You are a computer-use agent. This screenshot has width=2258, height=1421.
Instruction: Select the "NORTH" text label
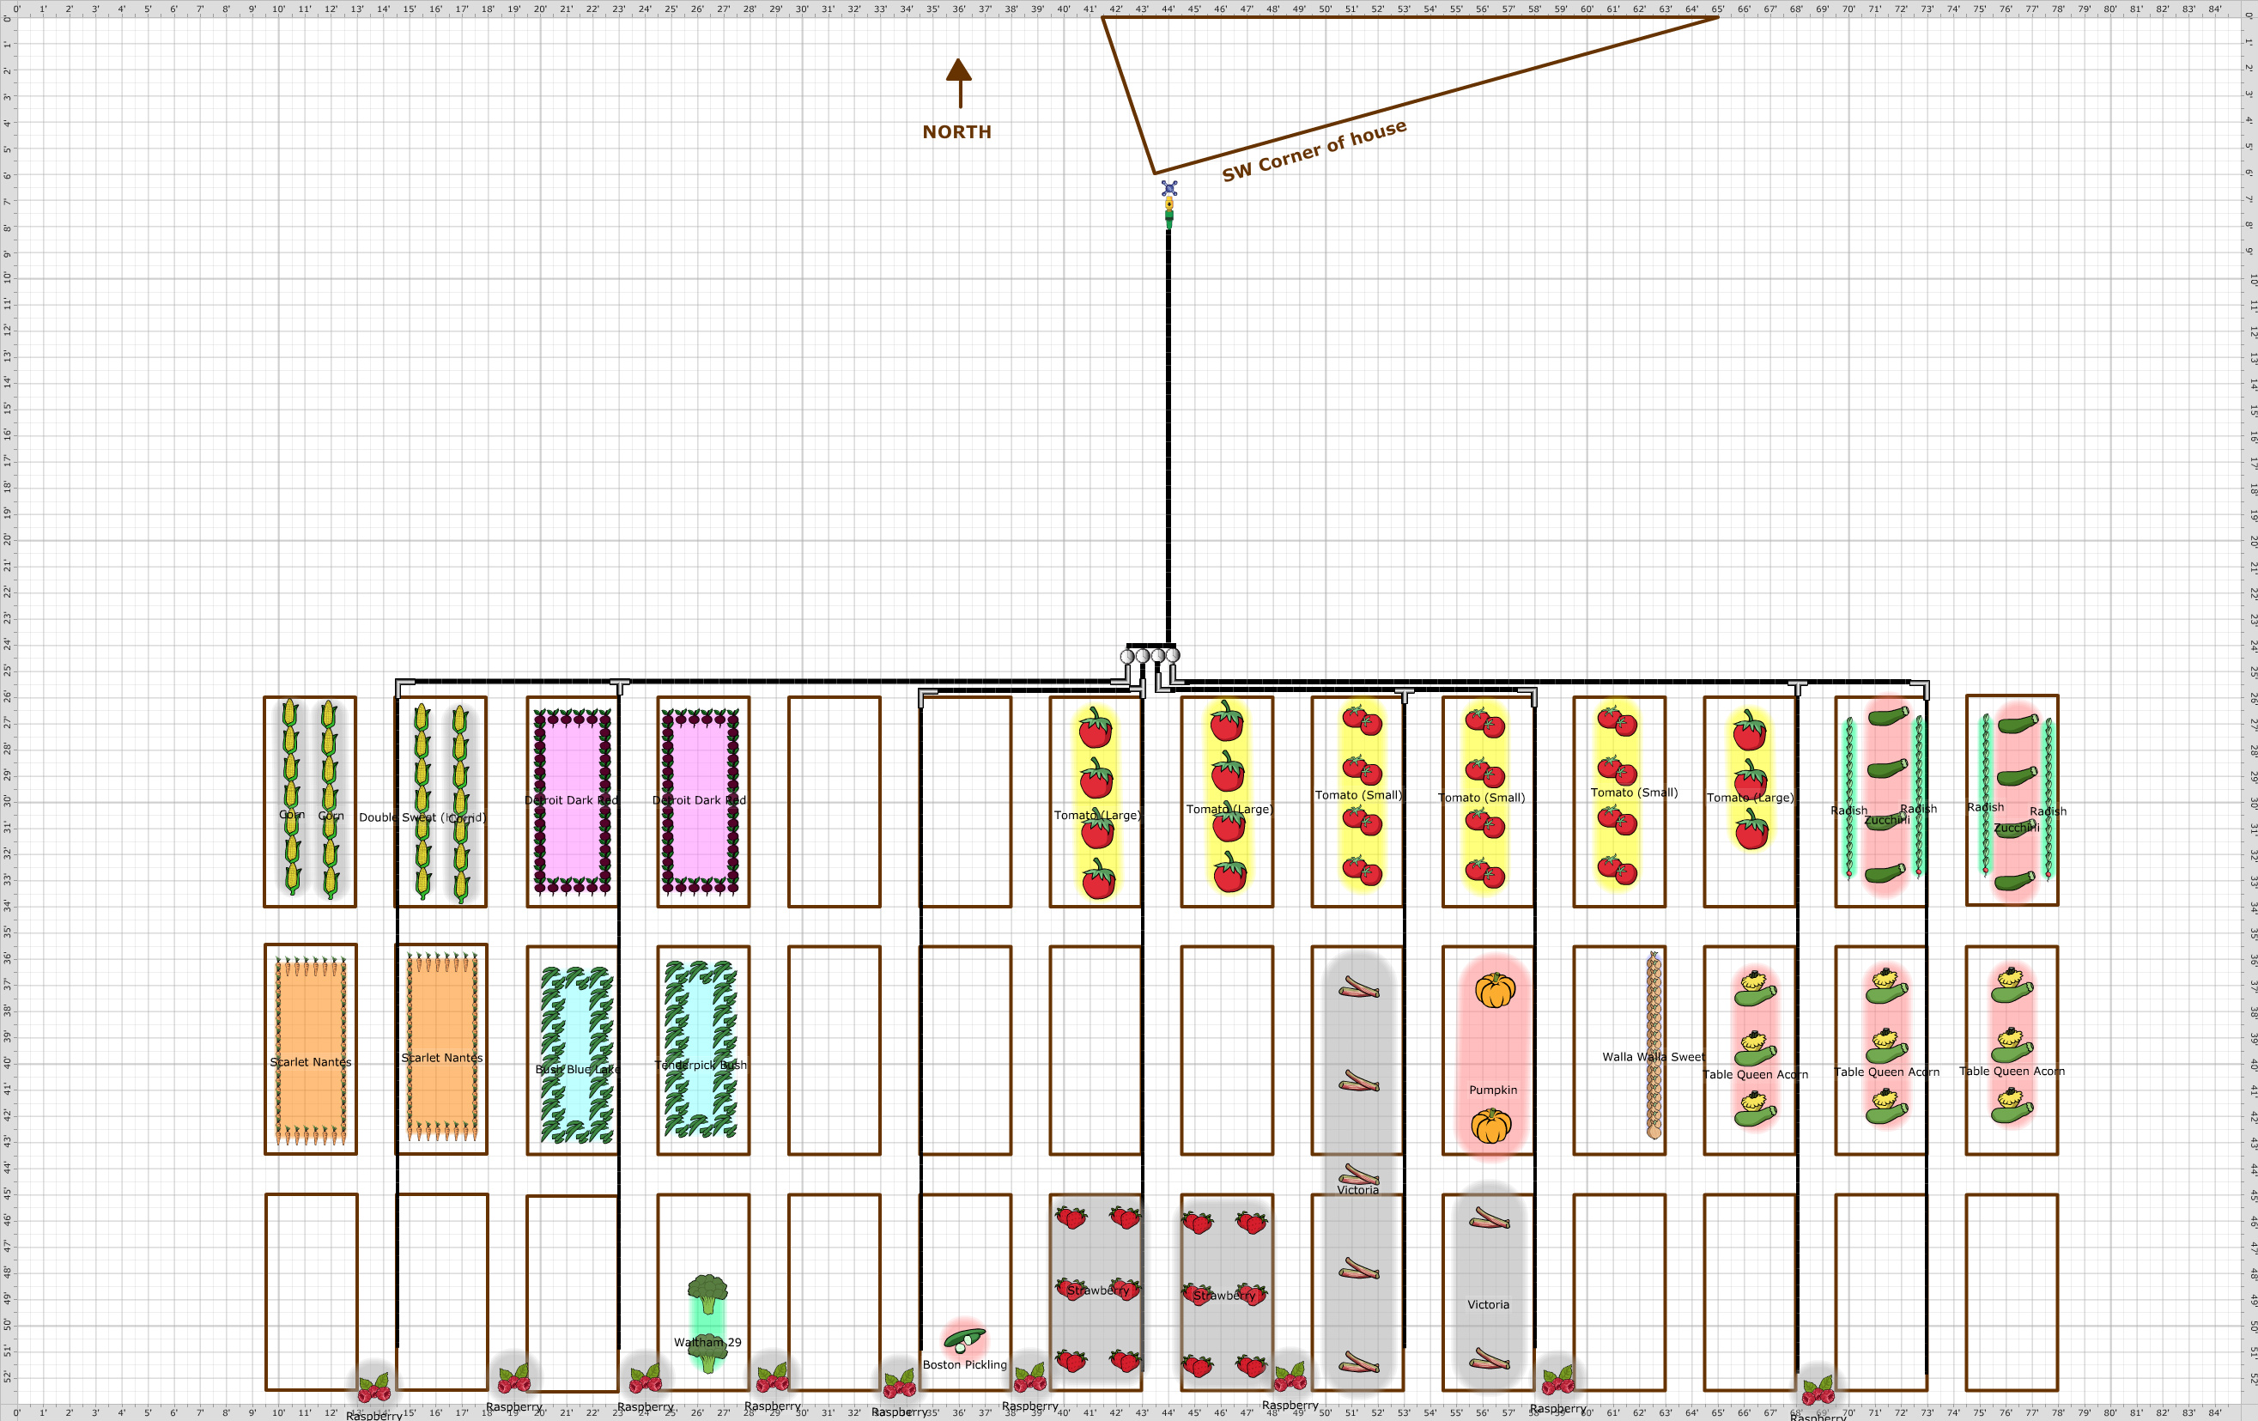point(956,132)
